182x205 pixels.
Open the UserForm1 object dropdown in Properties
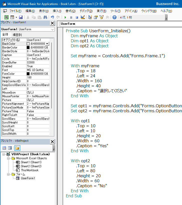pyautogui.click(x=52, y=29)
